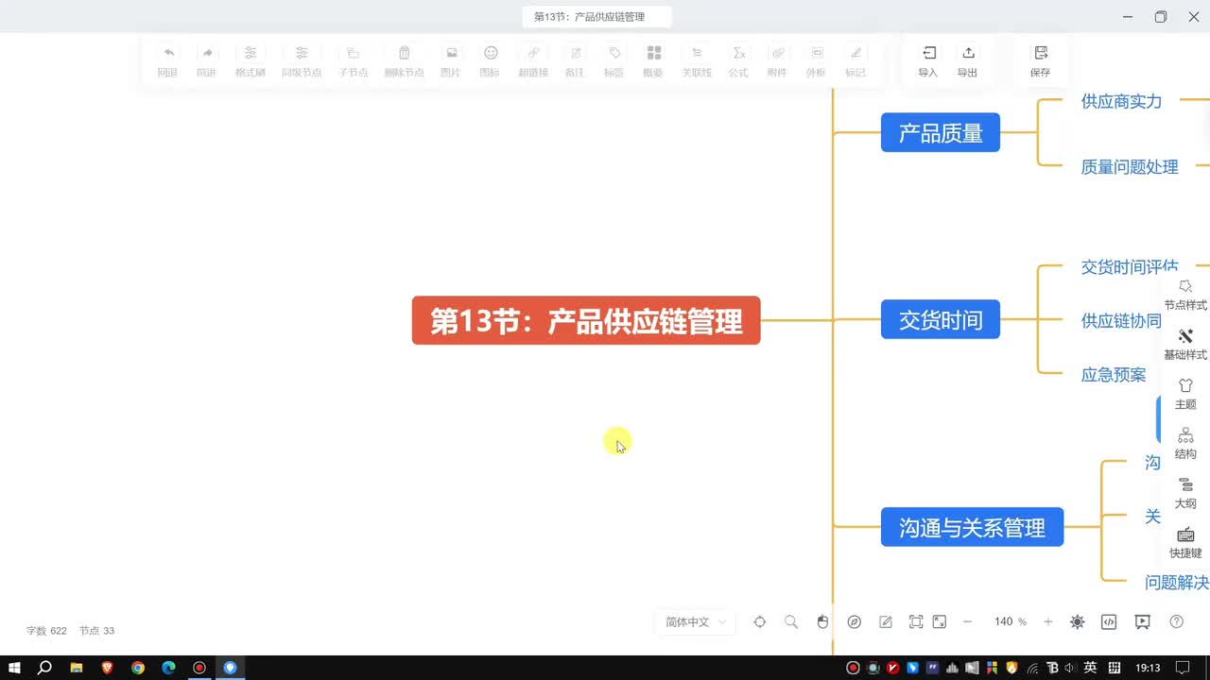Screen dimensions: 1210x680
Task: Click the 导出 export button
Action: pyautogui.click(x=967, y=60)
